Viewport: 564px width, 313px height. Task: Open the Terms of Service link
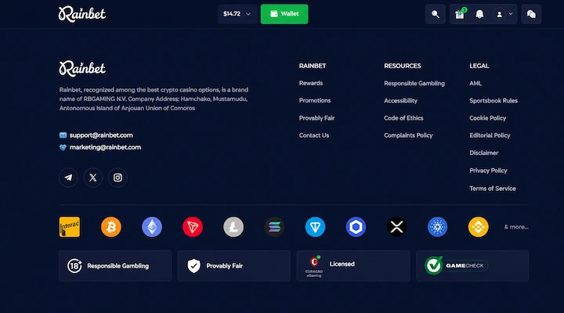[x=493, y=189]
